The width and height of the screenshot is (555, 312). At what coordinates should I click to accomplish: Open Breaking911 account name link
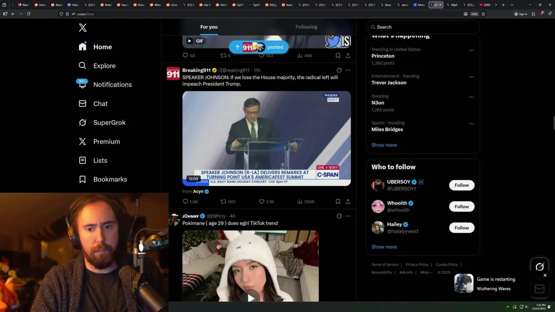coord(196,70)
